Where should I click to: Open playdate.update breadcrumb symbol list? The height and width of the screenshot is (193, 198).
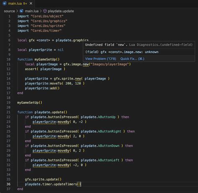coord(61,11)
